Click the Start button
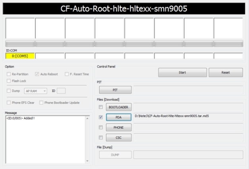 (182, 72)
